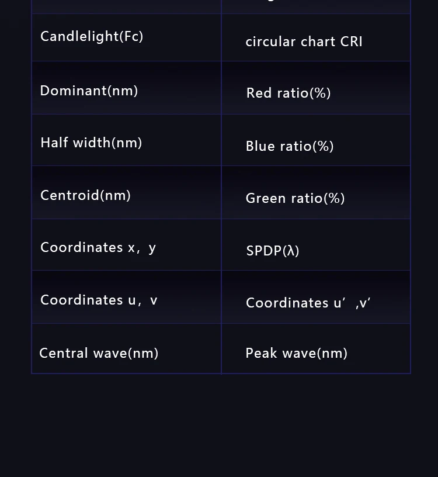
Task: Select the Coordinates u′, v′ entry
Action: [308, 303]
